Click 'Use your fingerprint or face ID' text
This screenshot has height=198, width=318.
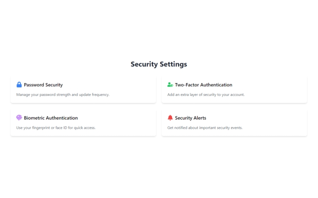point(56,127)
